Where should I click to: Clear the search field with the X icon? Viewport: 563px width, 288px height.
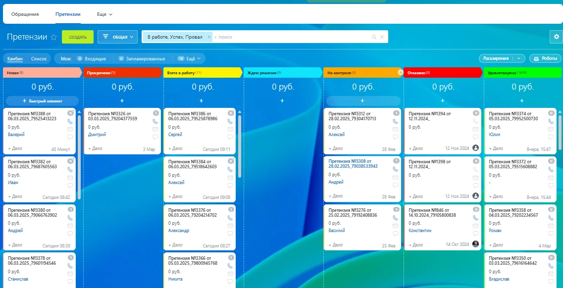[x=382, y=37]
